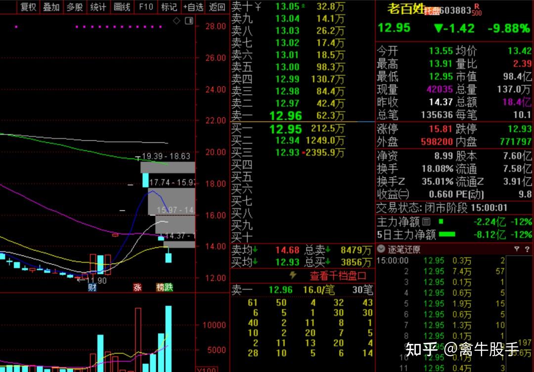
Task: Open help question mark in 逐笔还原 panel
Action: (x=527, y=249)
